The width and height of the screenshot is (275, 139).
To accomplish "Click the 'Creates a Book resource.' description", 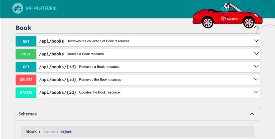I will click(x=86, y=54).
